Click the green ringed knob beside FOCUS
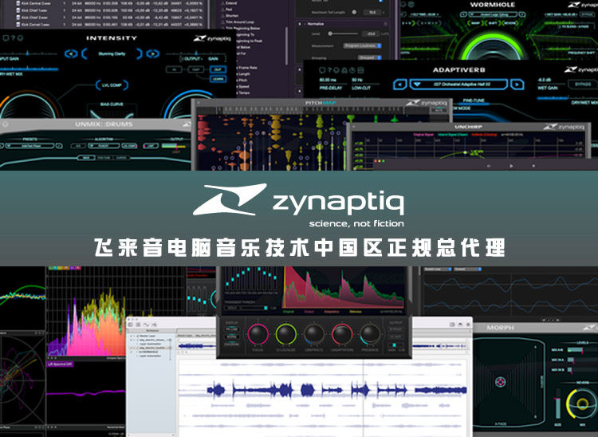The image size is (598, 437). pos(286,333)
